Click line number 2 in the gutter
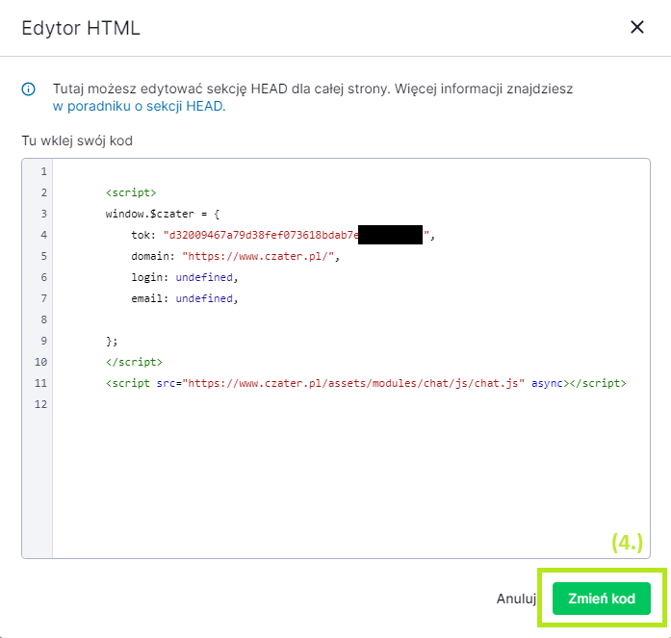 [x=43, y=192]
